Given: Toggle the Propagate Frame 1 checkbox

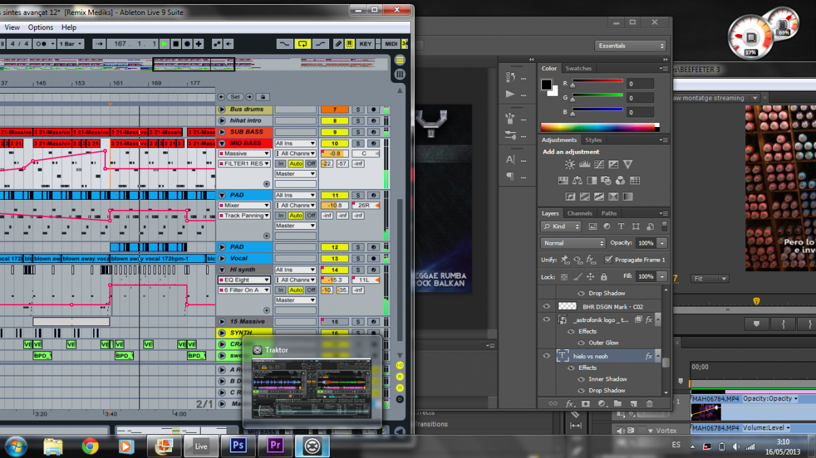Looking at the screenshot, I should [x=609, y=260].
